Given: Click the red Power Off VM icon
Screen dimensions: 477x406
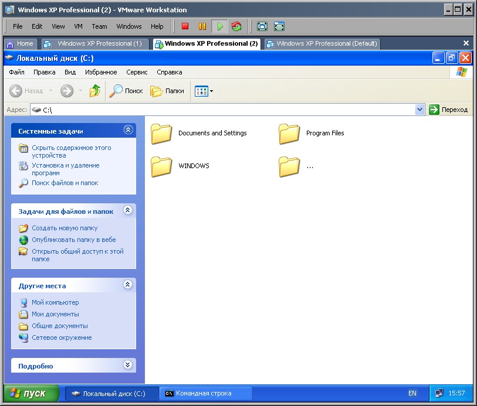Looking at the screenshot, I should [185, 26].
